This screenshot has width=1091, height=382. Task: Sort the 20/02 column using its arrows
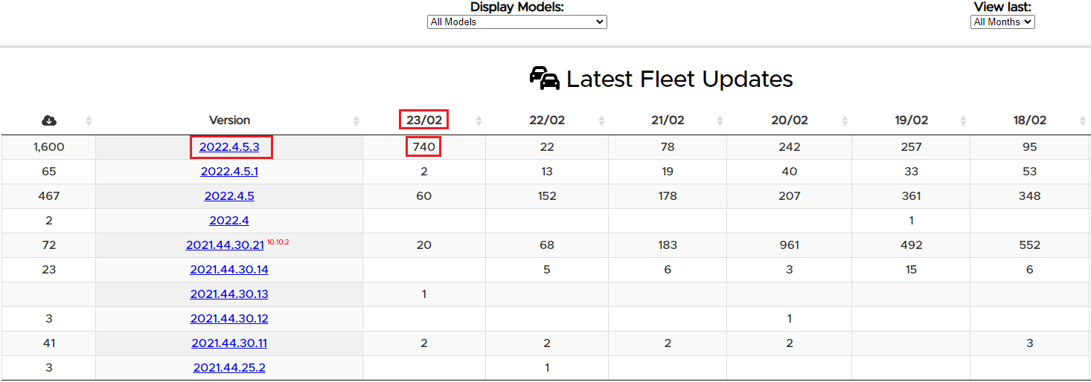coord(845,120)
